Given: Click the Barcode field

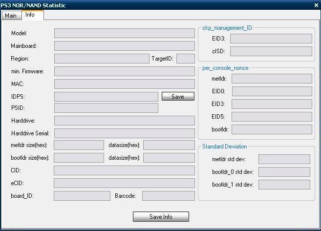Looking at the screenshot, I should 169,196.
